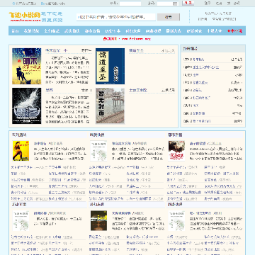Open the yellow cover with a dancing figure

(21, 151)
